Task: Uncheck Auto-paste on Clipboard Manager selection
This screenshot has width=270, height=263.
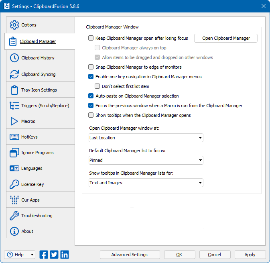Action: pos(91,96)
